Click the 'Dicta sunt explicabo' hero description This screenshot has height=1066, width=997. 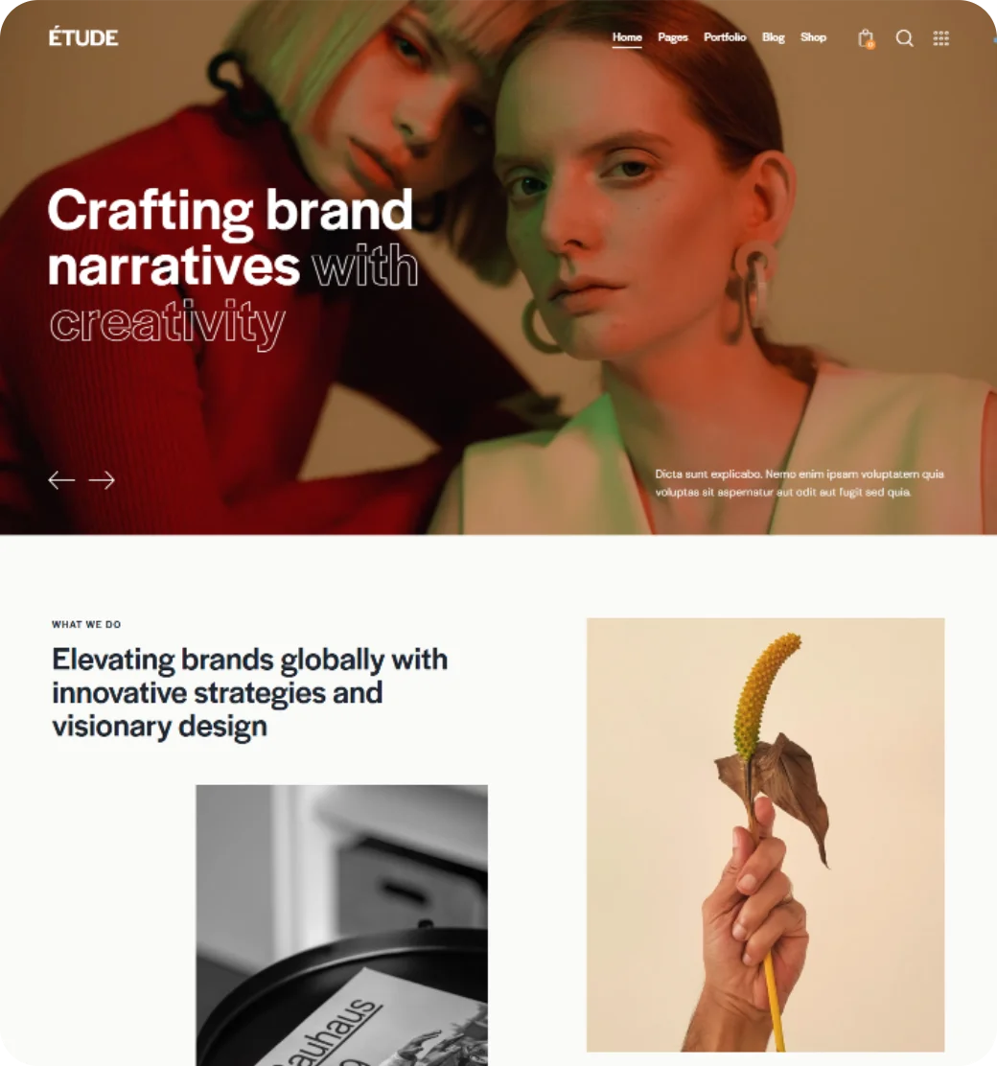click(800, 483)
